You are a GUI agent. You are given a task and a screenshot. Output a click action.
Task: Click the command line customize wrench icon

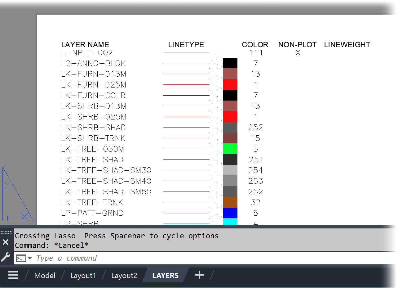(6, 257)
